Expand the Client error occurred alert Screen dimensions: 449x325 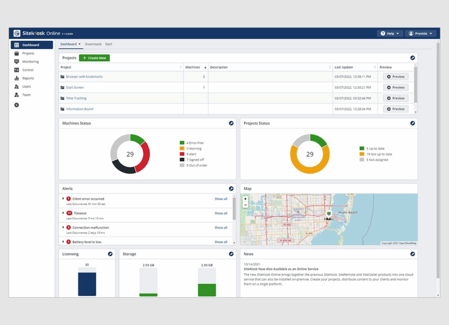tap(63, 199)
